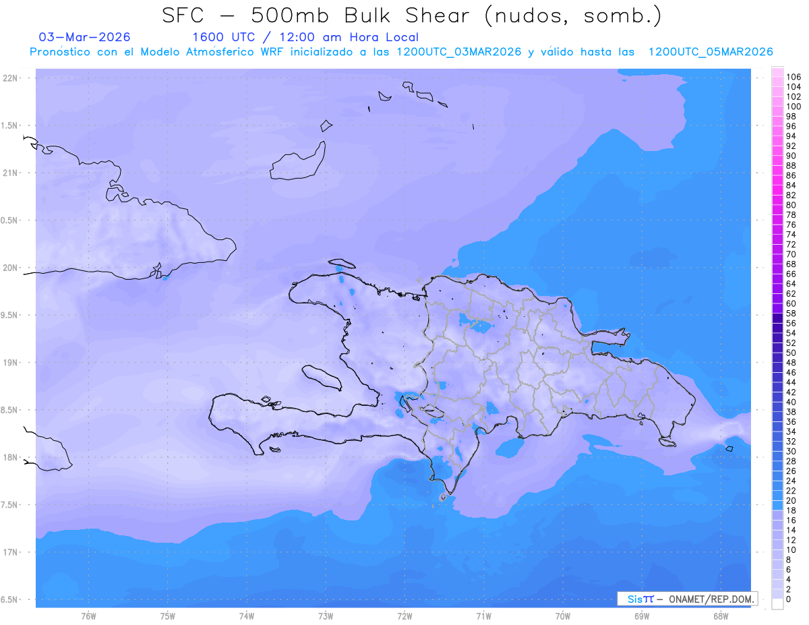Click the "20N" latitude label
809x625 pixels.
point(9,268)
